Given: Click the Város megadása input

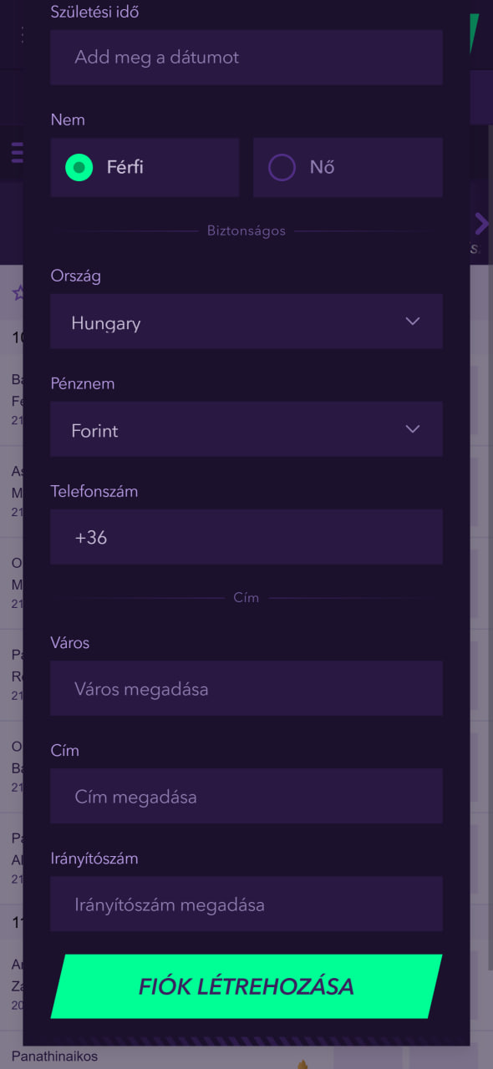Looking at the screenshot, I should 246,689.
